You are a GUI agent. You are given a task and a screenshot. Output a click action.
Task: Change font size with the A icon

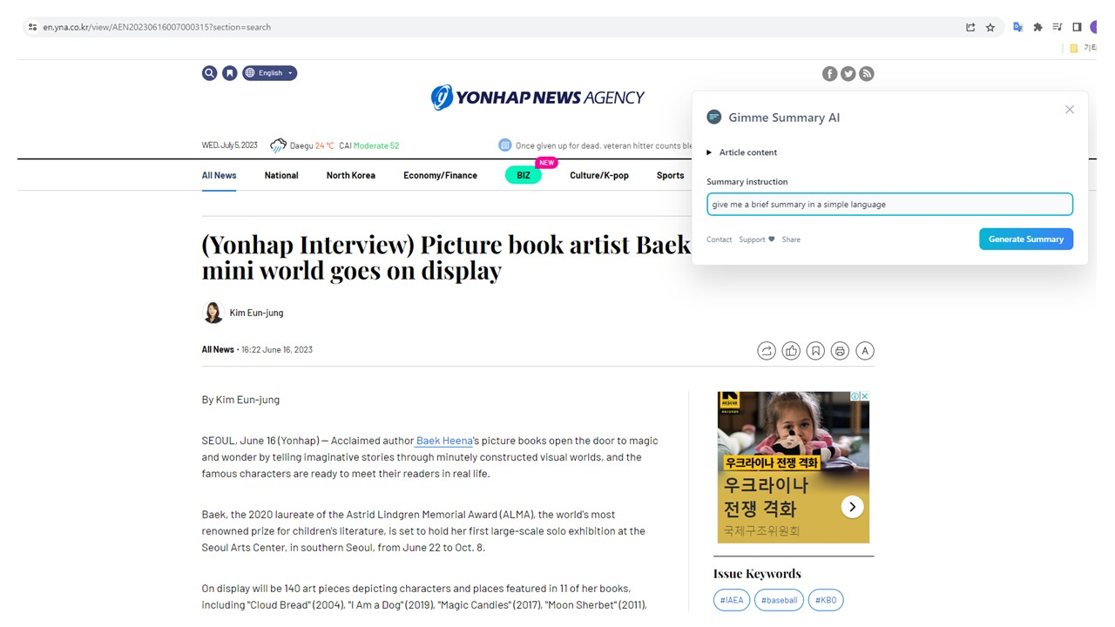tap(864, 351)
